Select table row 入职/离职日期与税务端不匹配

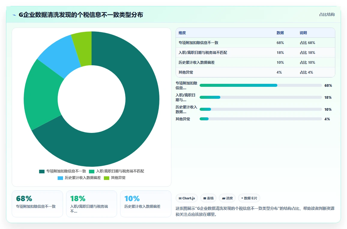tap(255, 52)
